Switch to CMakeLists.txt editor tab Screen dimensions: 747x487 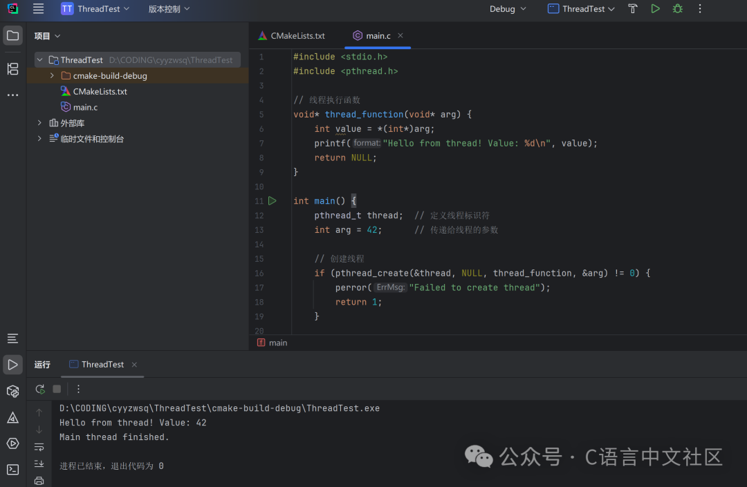point(292,36)
